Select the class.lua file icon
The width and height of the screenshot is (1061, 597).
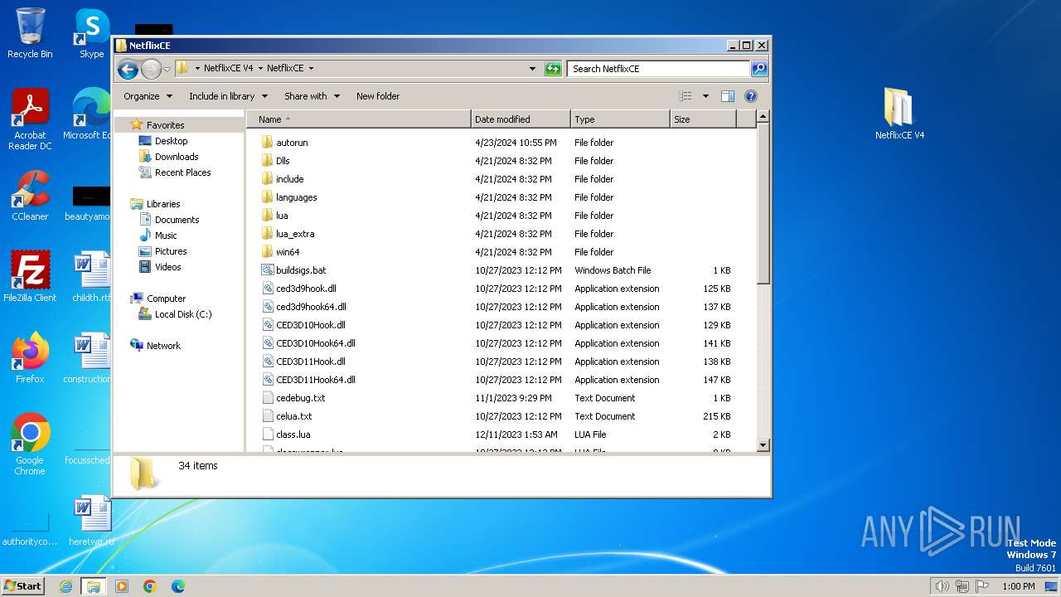(267, 434)
